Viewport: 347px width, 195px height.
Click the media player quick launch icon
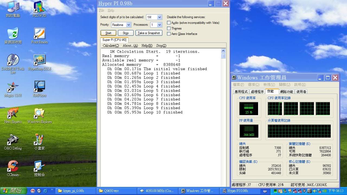click(39, 191)
